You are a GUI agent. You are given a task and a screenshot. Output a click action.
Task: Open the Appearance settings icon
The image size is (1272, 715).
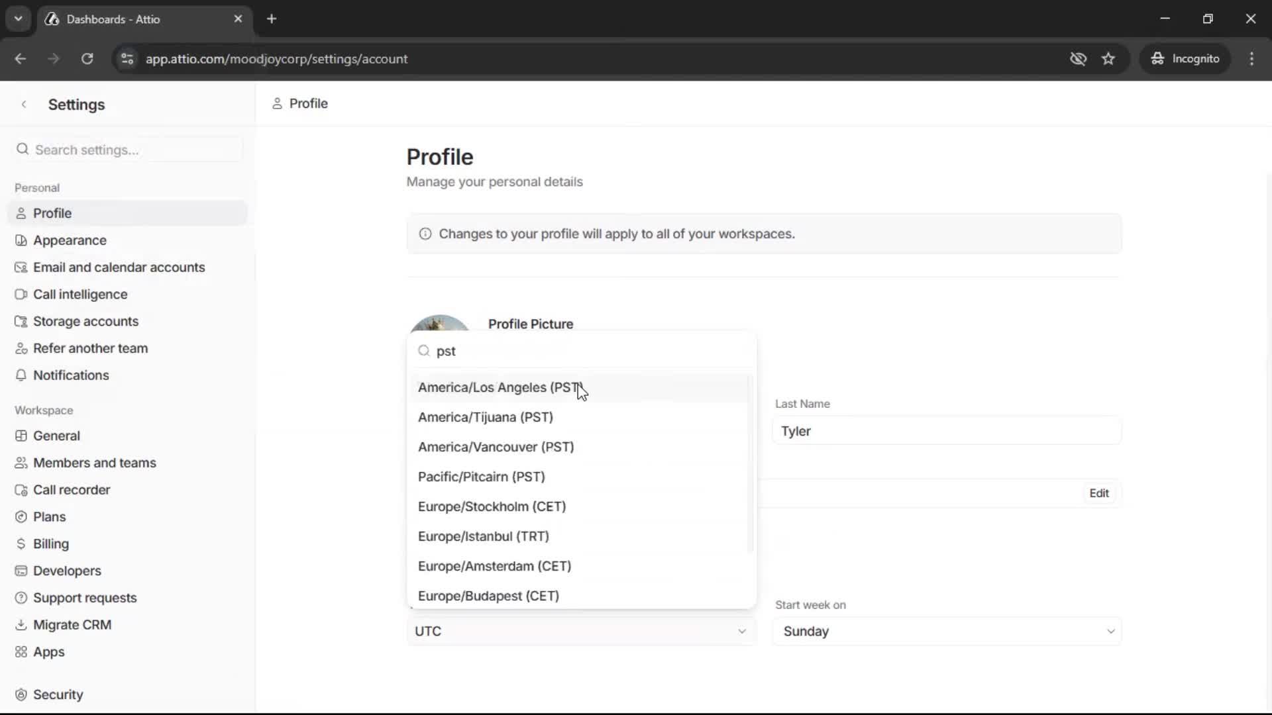pyautogui.click(x=21, y=240)
